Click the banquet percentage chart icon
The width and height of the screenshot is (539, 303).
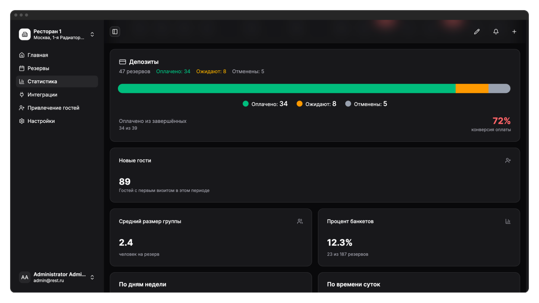click(508, 221)
